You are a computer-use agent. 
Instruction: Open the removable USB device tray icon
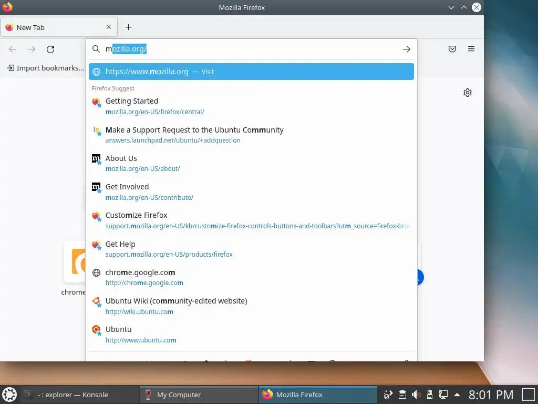point(429,395)
